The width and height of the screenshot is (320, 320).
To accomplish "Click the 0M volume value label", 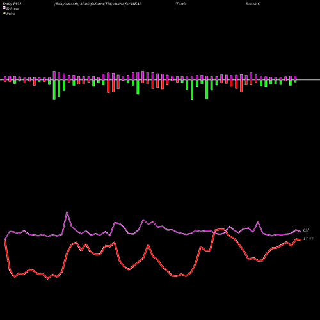I will click(306, 230).
